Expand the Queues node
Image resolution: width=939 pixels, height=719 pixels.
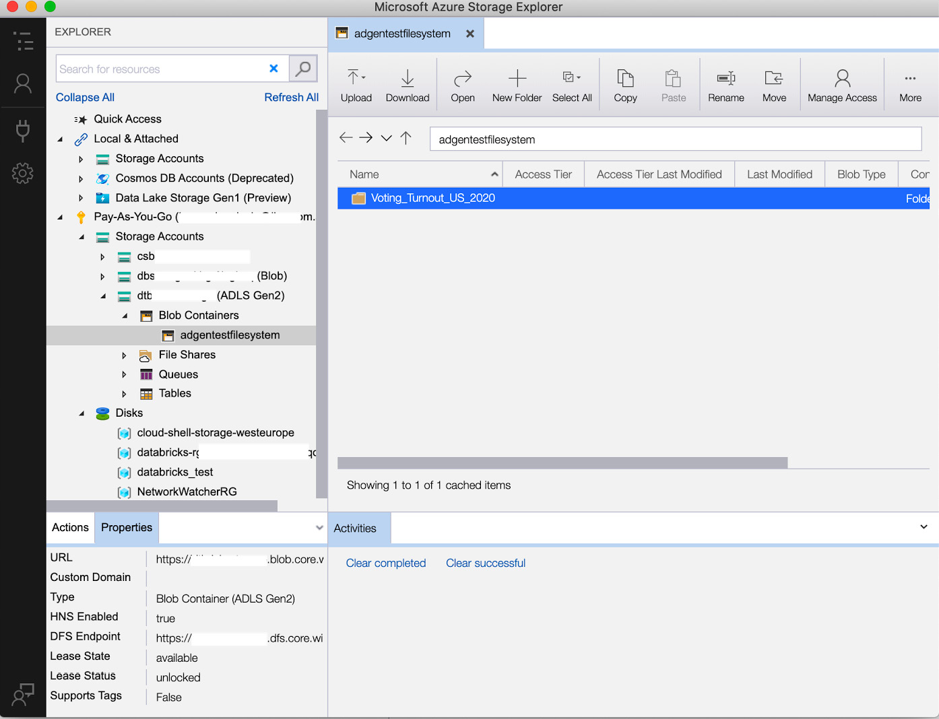124,374
